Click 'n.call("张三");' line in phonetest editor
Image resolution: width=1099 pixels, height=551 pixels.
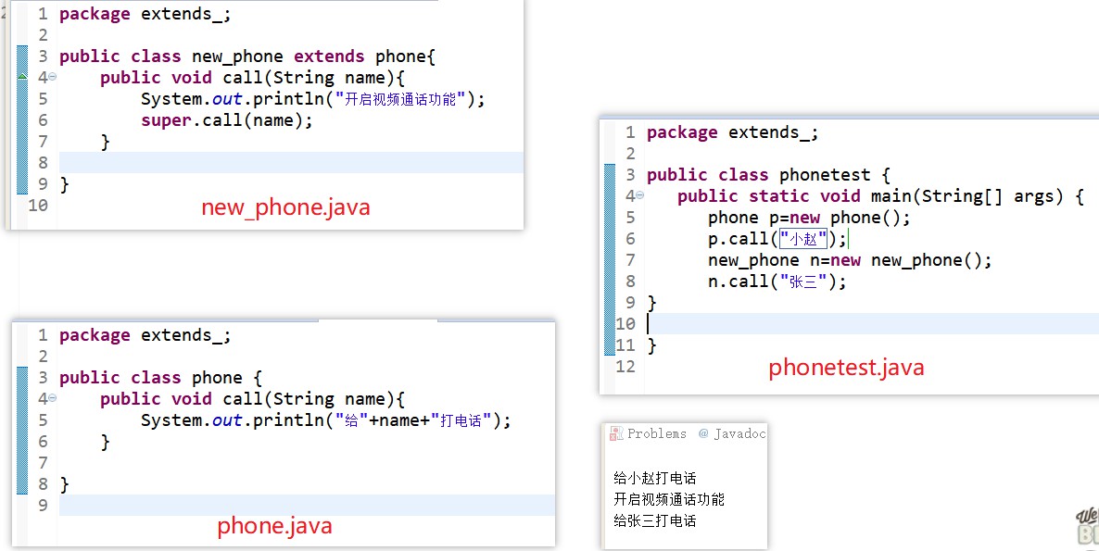[x=777, y=282]
